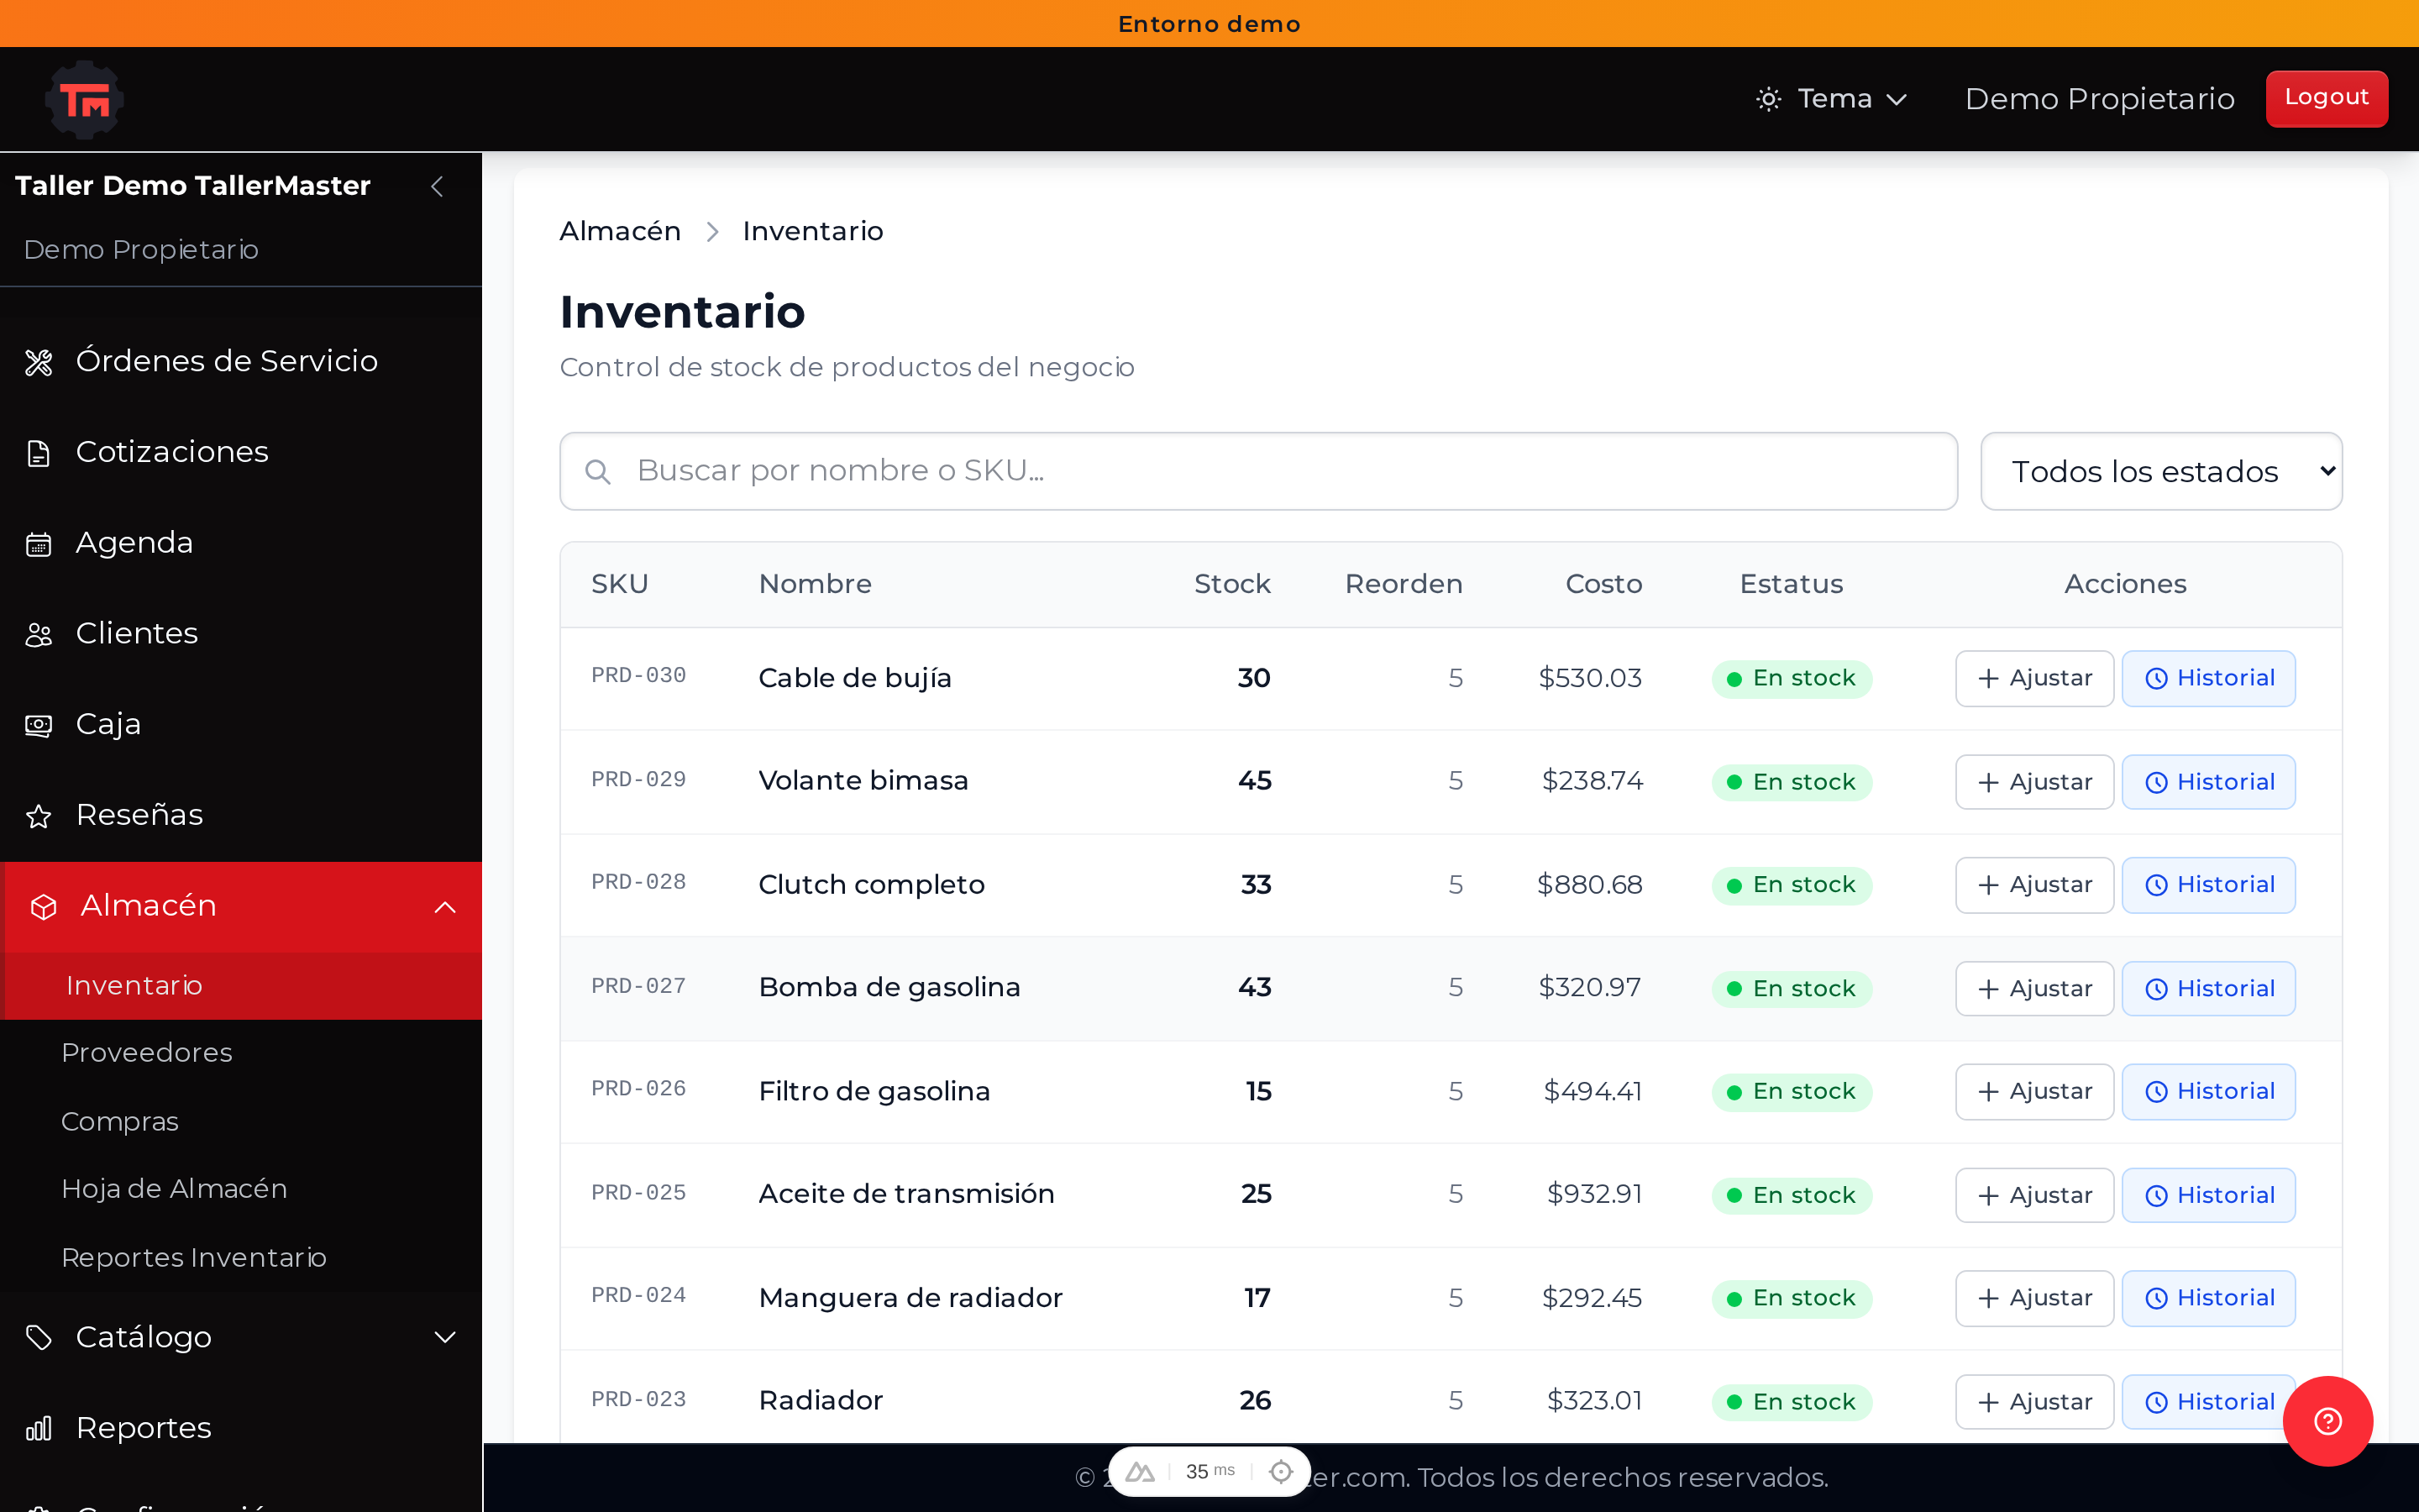The image size is (2419, 1512).
Task: Adjust stock for Cable de bujía
Action: 2034,679
